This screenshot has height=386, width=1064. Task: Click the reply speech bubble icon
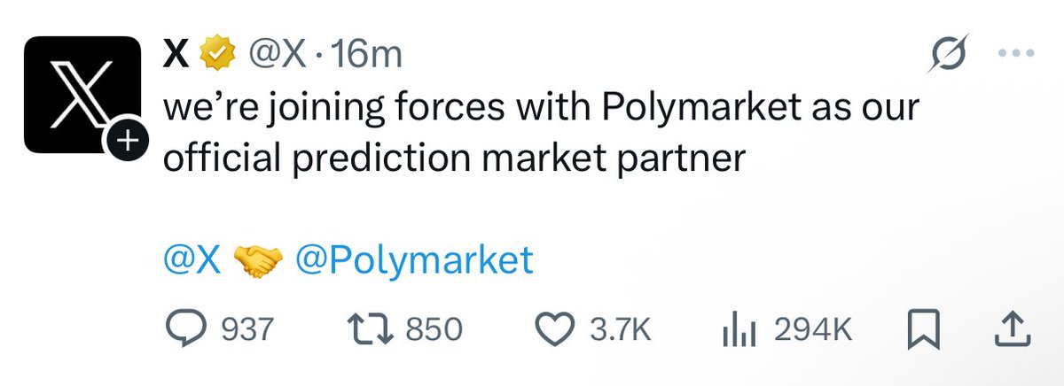[188, 330]
